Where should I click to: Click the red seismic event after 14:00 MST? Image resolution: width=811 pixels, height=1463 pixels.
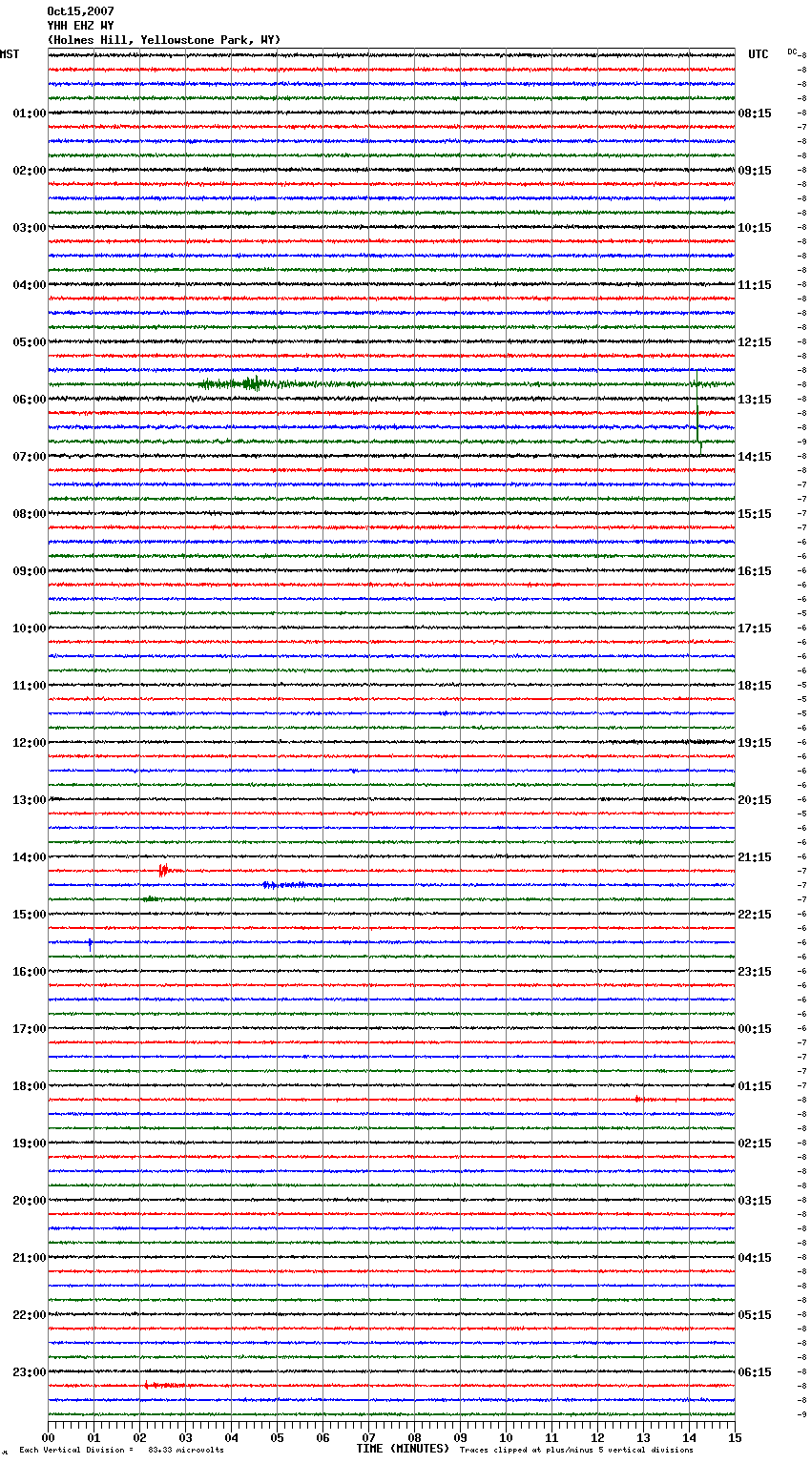click(164, 870)
